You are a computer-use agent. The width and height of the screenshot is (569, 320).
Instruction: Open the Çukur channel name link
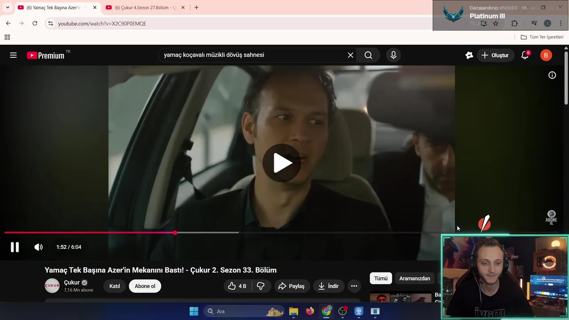(x=72, y=282)
